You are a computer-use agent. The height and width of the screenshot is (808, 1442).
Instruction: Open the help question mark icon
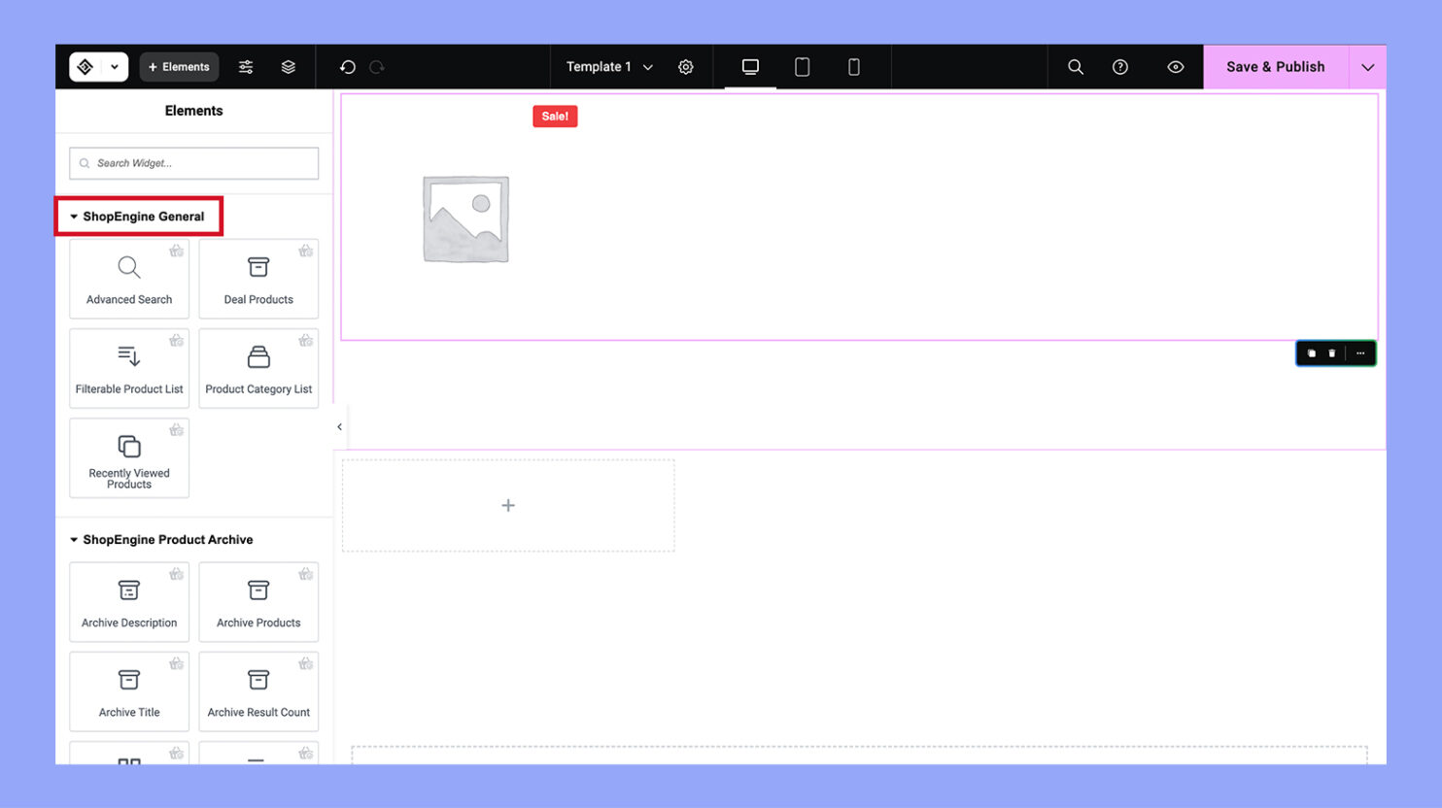(x=1120, y=67)
